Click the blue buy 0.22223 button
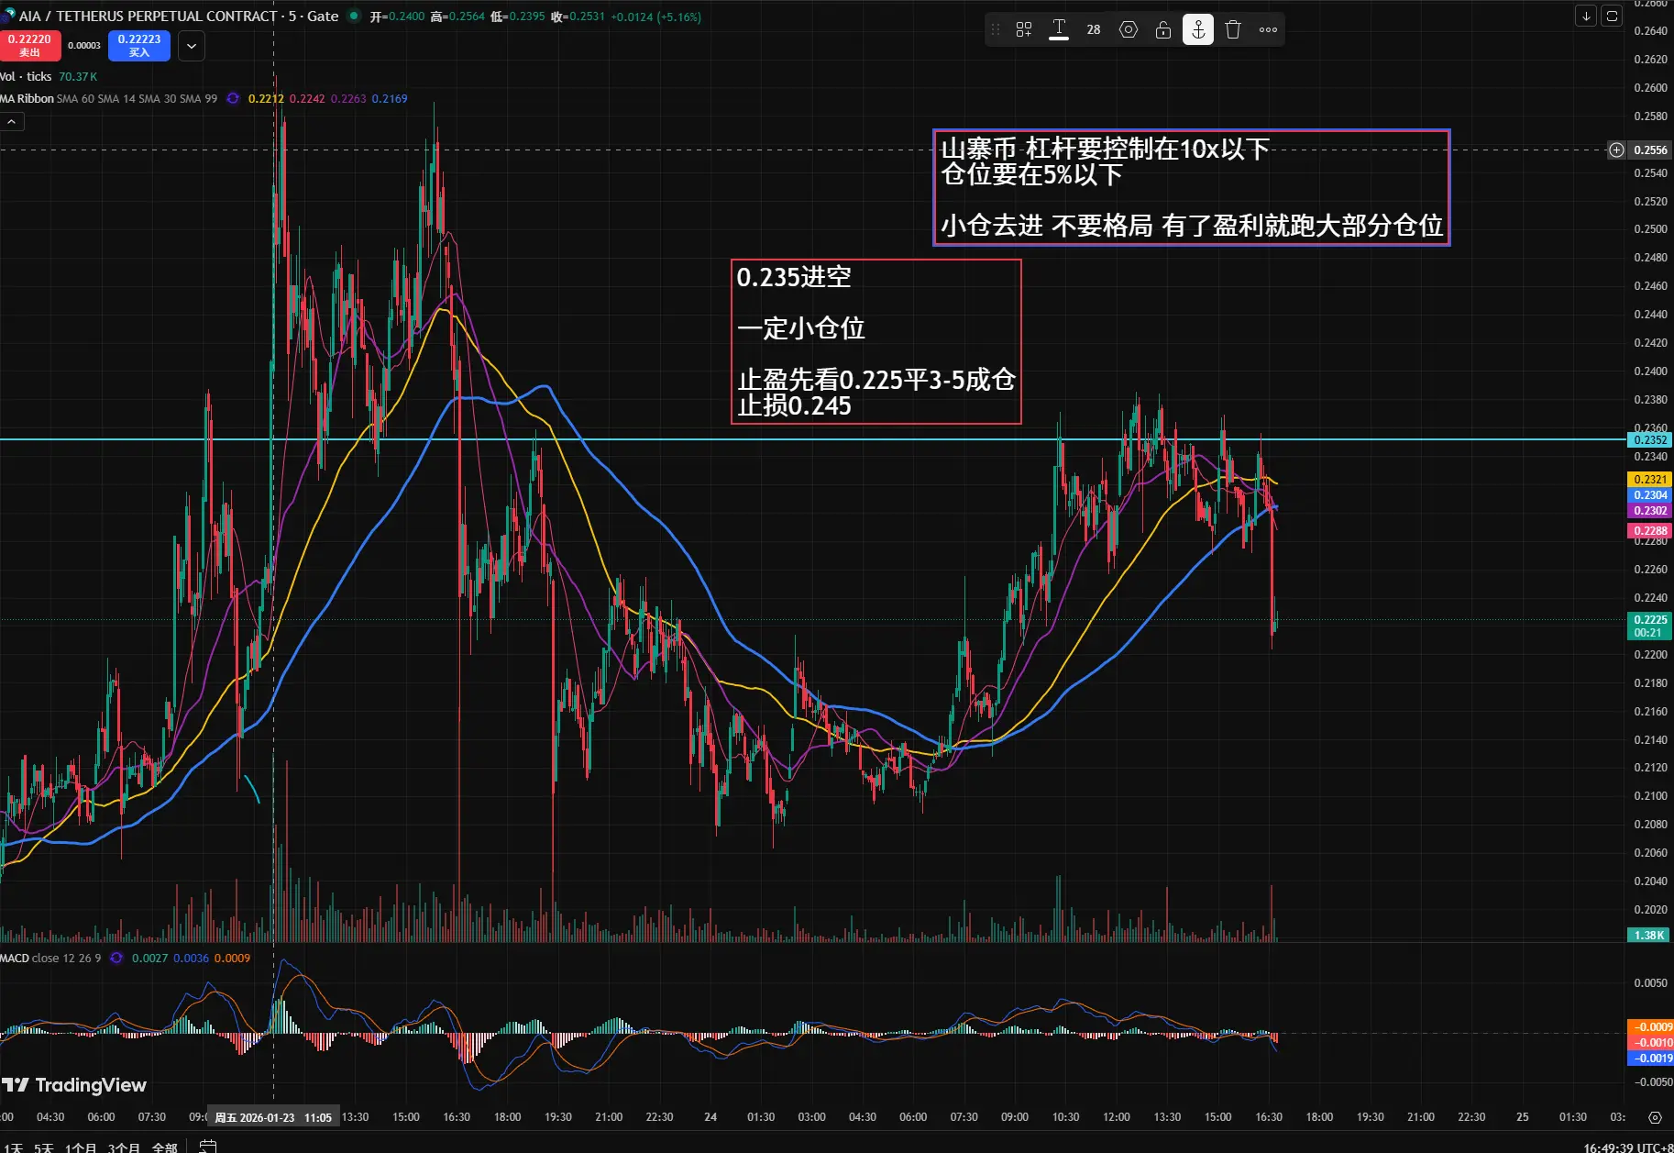Image resolution: width=1674 pixels, height=1153 pixels. (x=139, y=45)
